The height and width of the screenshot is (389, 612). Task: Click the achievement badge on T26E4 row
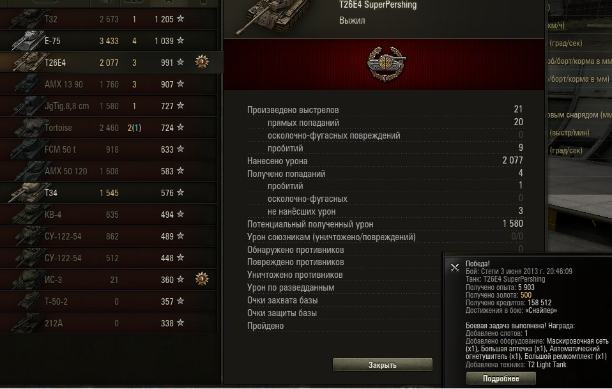202,62
